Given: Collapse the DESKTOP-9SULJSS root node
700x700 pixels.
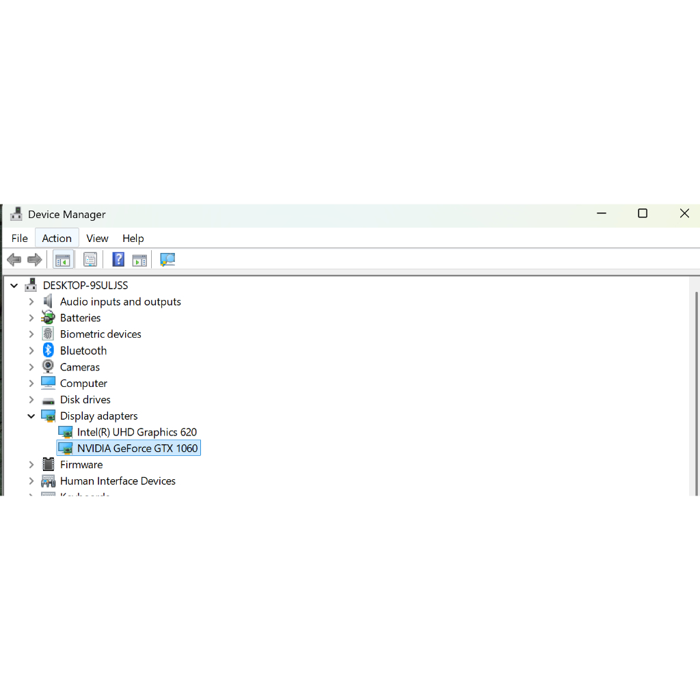Looking at the screenshot, I should pyautogui.click(x=14, y=286).
